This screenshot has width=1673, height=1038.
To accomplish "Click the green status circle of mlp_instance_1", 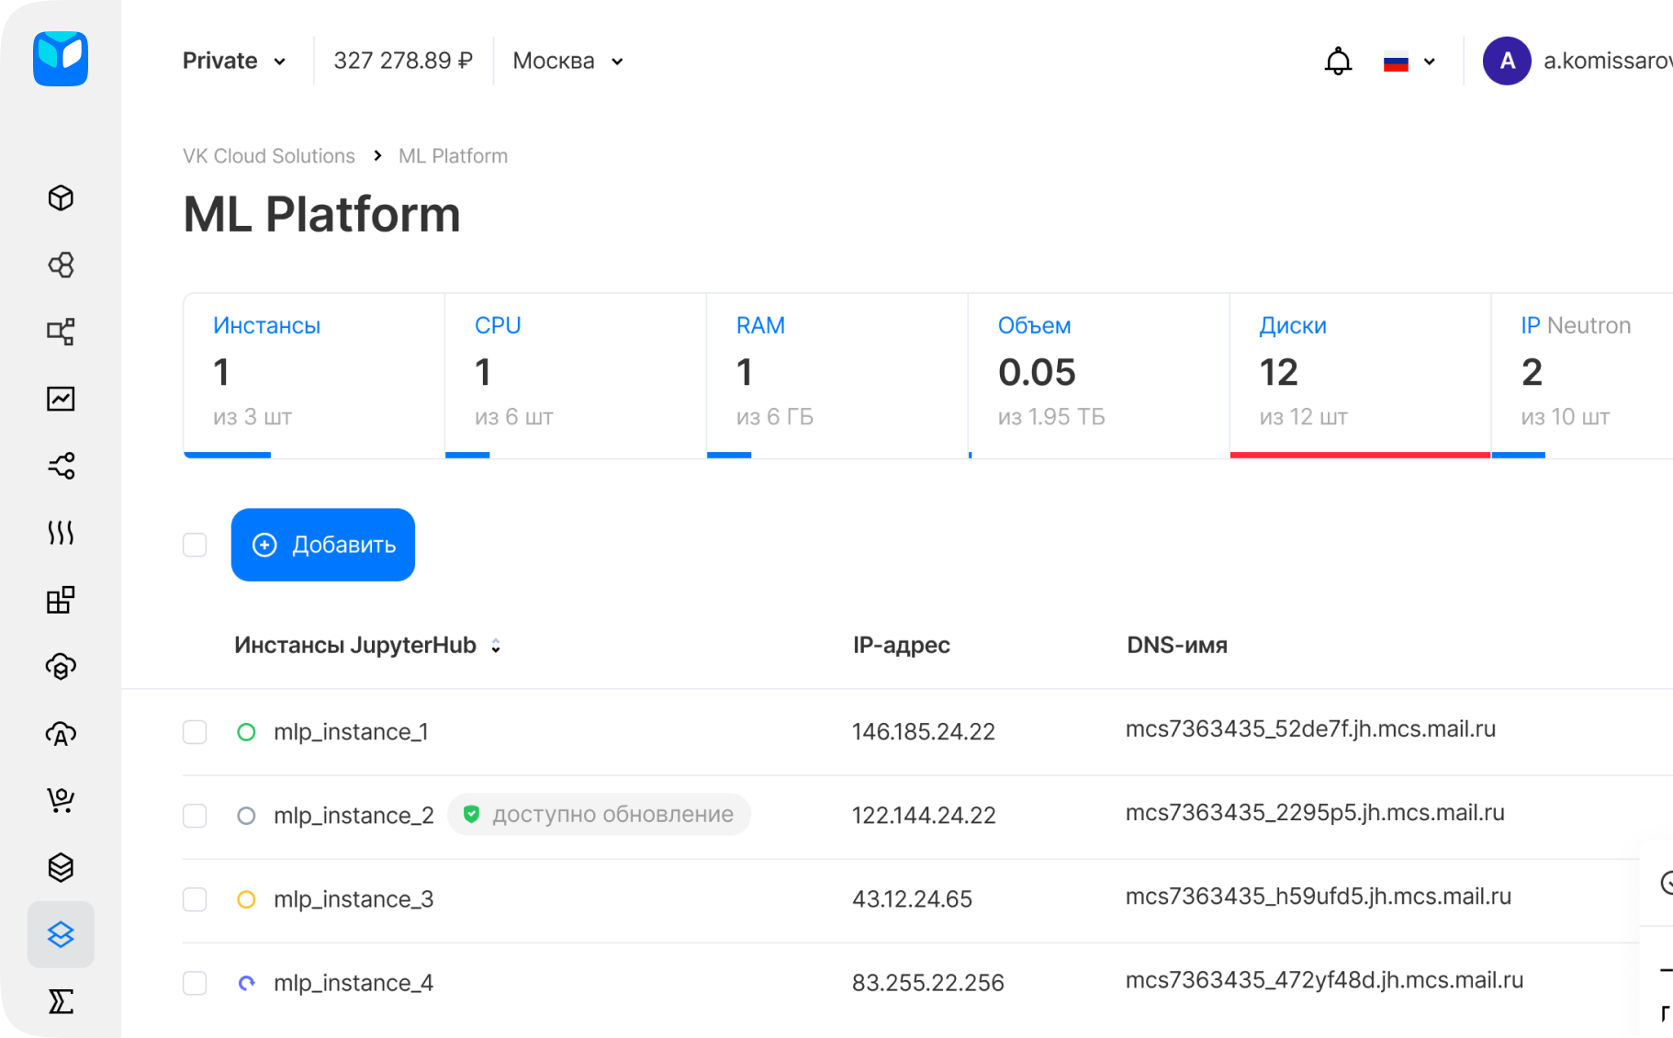I will 246,732.
